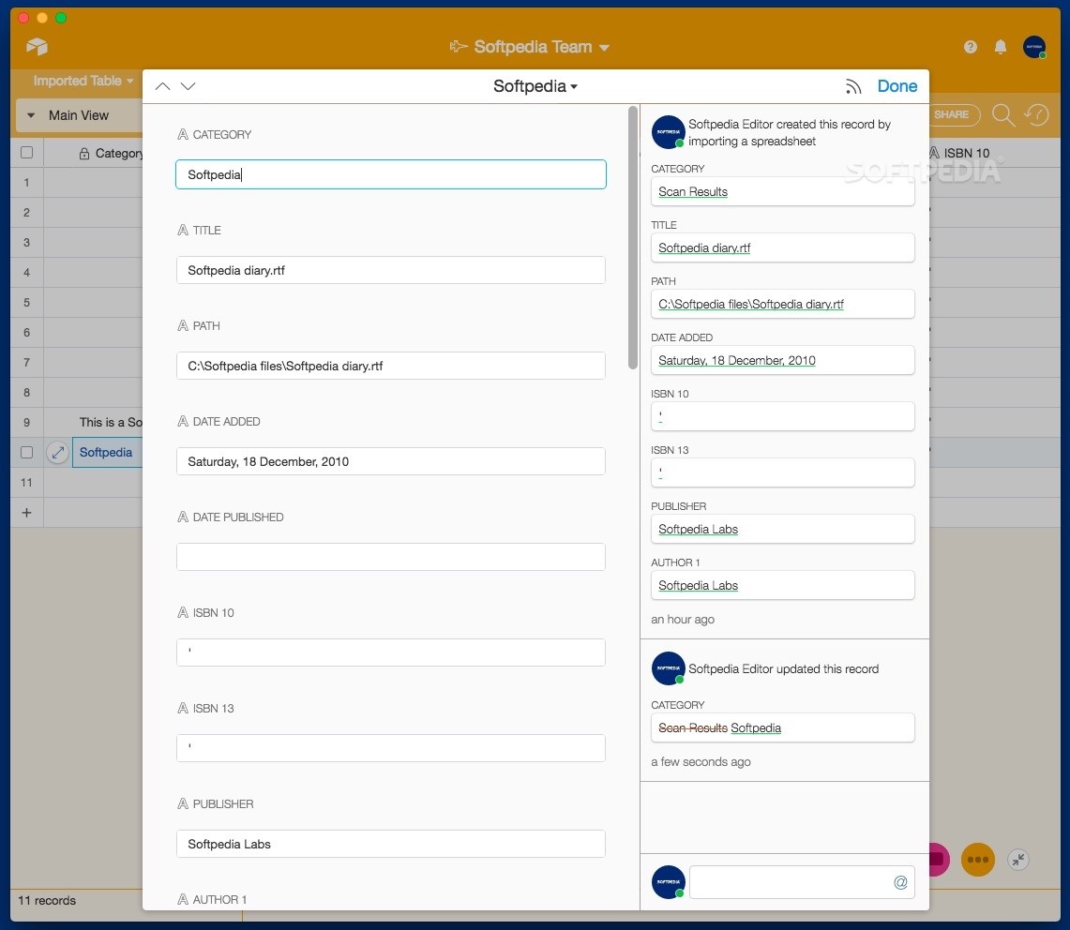The image size is (1070, 930).
Task: Open the user account avatar in the header
Action: coord(1034,46)
